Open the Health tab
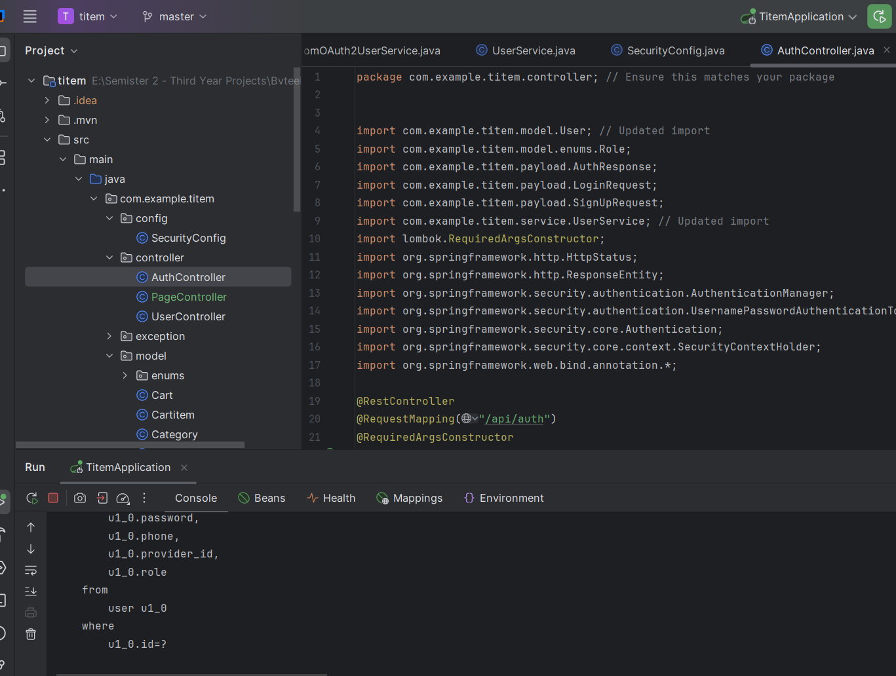 [331, 498]
